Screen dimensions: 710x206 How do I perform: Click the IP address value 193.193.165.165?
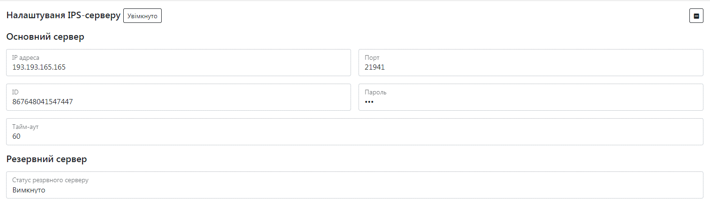point(39,67)
